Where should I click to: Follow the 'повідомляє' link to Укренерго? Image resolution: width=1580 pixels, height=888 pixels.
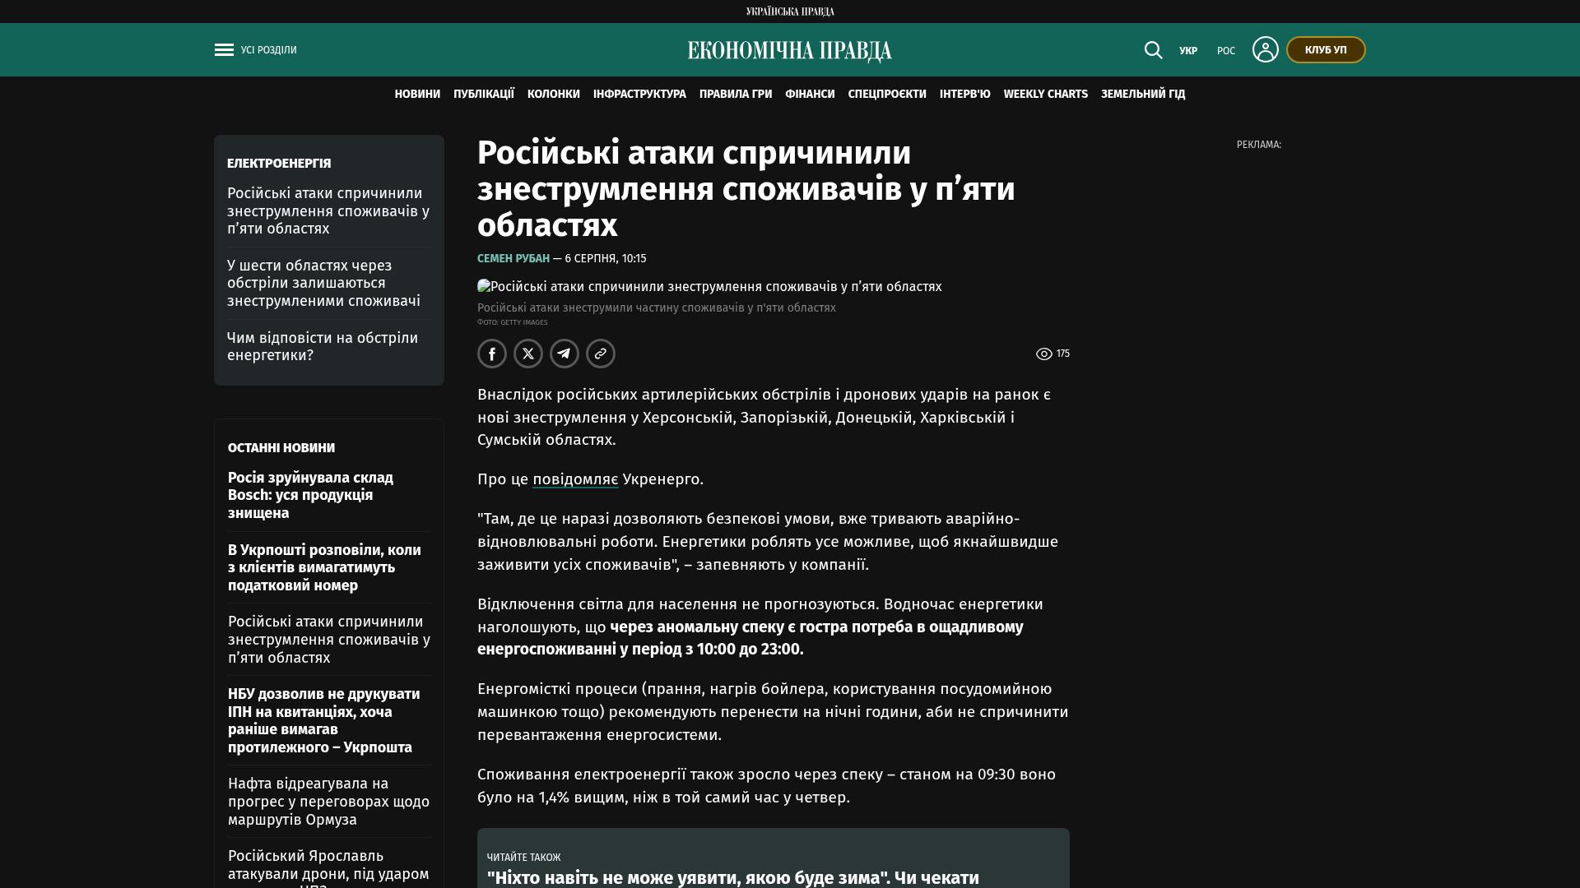575,479
